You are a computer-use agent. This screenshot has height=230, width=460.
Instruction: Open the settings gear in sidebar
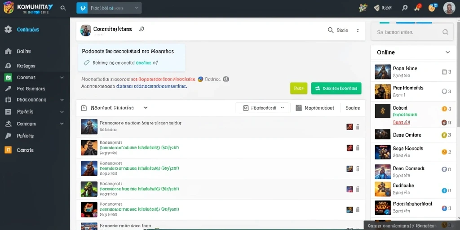point(8,29)
